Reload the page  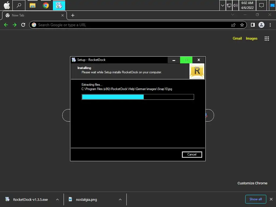point(23,25)
